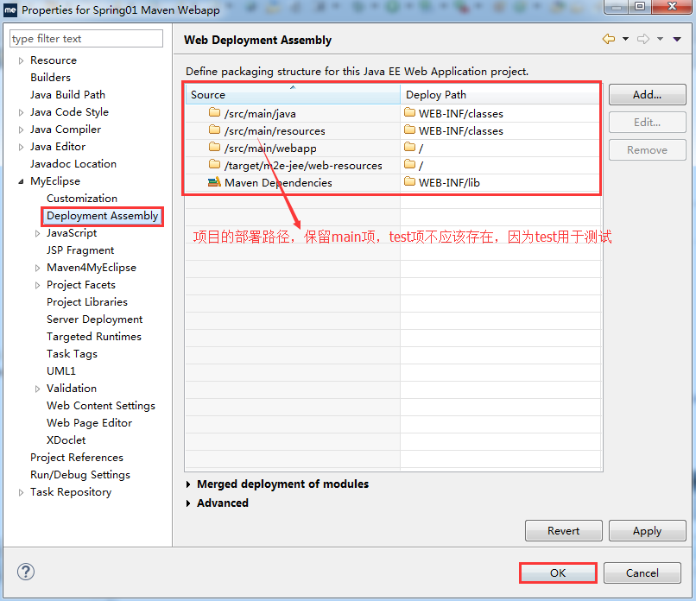Open Server Deployment page

[94, 319]
